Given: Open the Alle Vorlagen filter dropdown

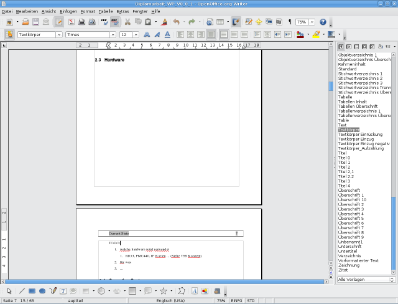Looking at the screenshot, I should tap(366, 279).
